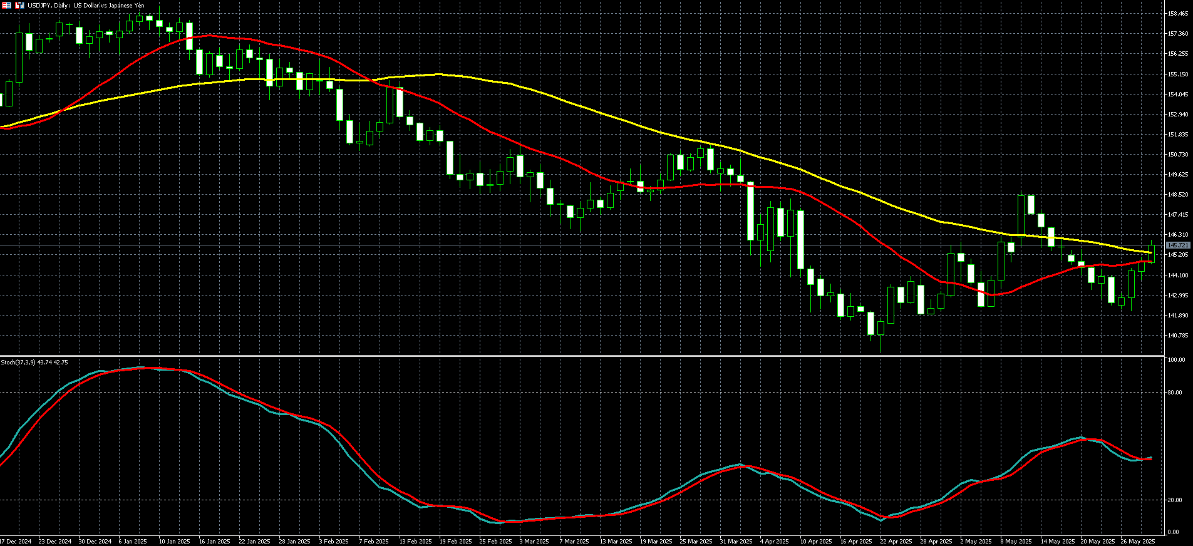
Task: Select the 26 May 2025 date label
Action: [1138, 541]
